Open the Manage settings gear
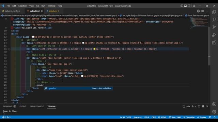 click(x=214, y=111)
